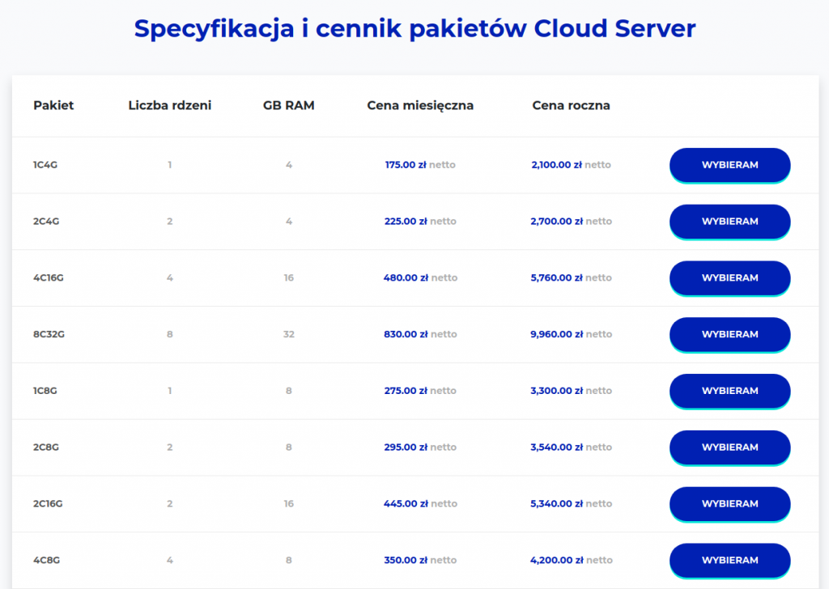Screen dimensions: 829x589
Task: Click the Pakiet column header
Action: pos(53,105)
